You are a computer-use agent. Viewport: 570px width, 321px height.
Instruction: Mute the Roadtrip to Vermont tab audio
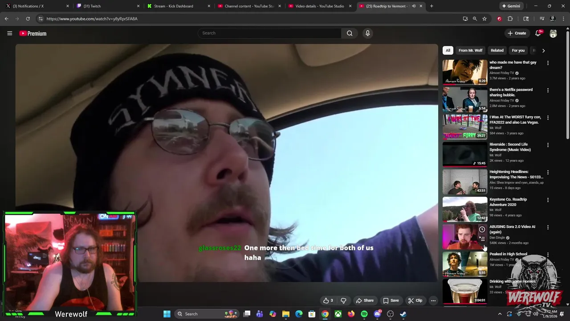coord(414,6)
